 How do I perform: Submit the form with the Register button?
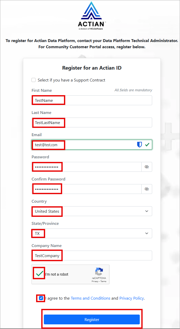(x=92, y=319)
